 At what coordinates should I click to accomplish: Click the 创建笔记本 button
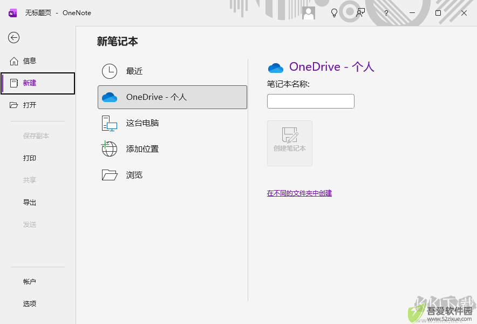pyautogui.click(x=290, y=143)
